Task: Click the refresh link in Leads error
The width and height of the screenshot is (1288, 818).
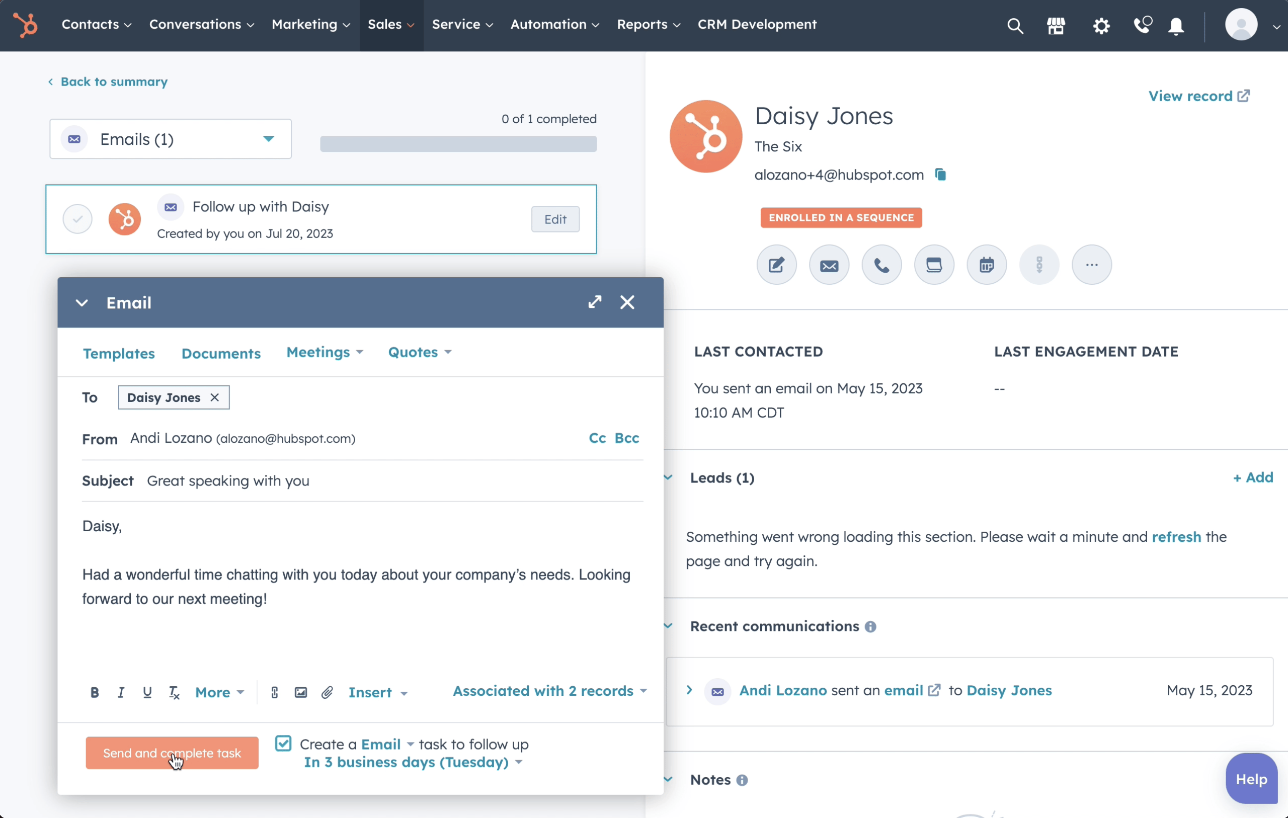Action: click(1176, 537)
